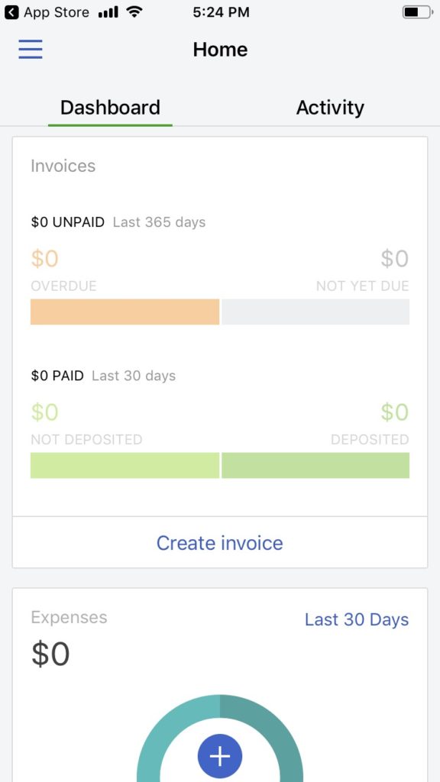Tap the orange Overdue bar segment
Screen dimensions: 440x782
[x=125, y=312]
